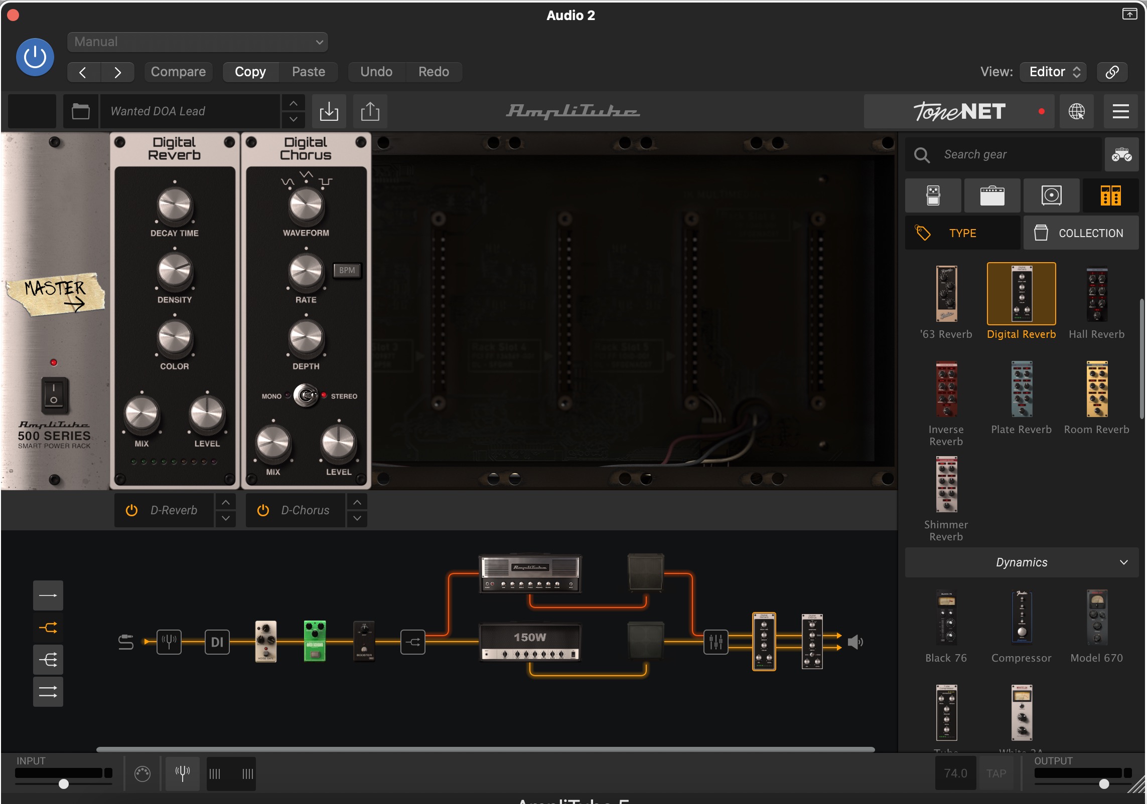The image size is (1147, 804).
Task: Export preset with share icon
Action: [x=370, y=111]
